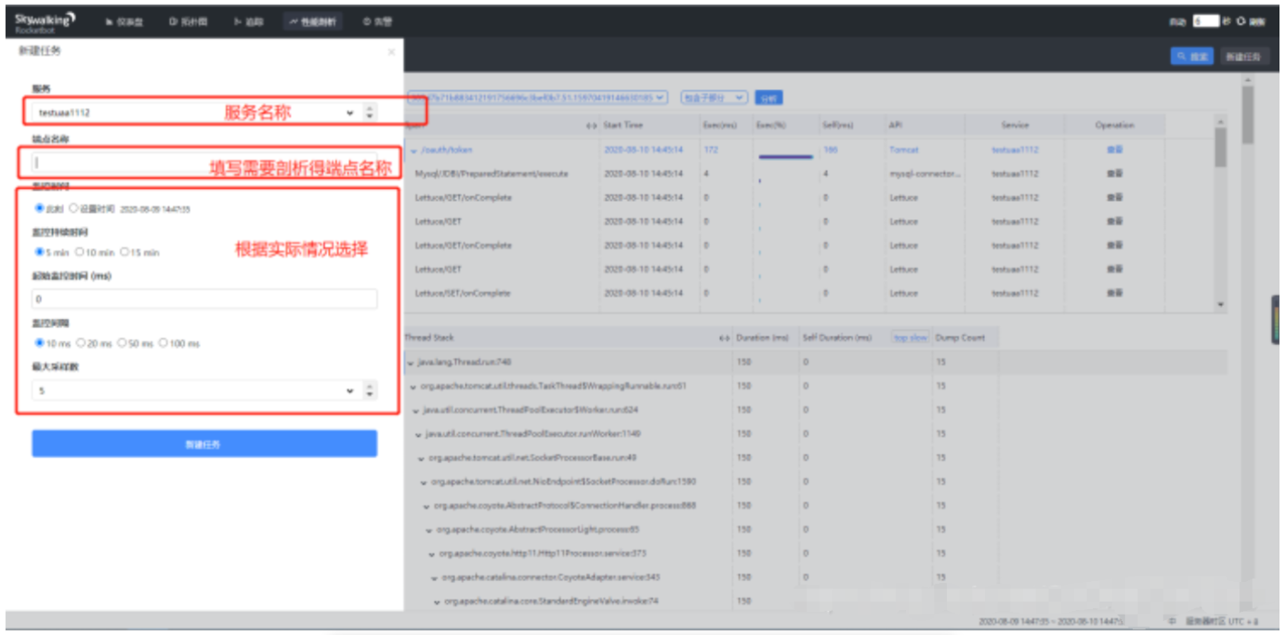Collapse the StandardEngineValve.invoke:74 row

tap(439, 602)
